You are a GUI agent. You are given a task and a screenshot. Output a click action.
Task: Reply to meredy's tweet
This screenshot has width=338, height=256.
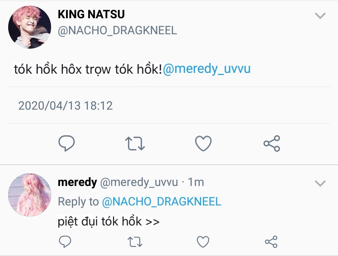65,242
